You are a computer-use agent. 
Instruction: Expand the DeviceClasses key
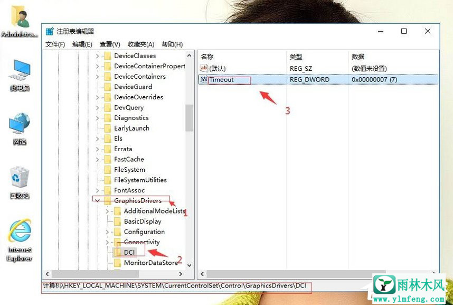tap(97, 56)
